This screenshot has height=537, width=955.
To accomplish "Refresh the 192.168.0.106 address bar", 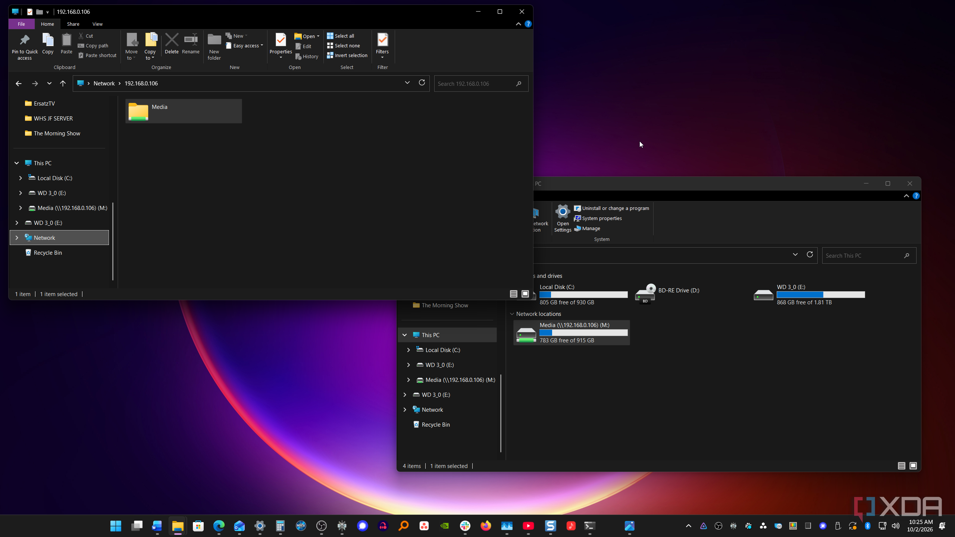I will [x=422, y=83].
